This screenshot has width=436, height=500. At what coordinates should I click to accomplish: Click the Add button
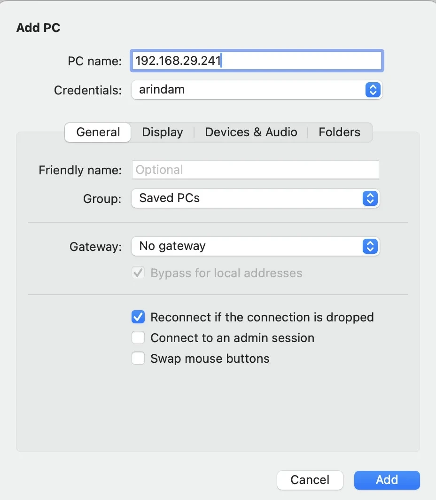coord(387,480)
